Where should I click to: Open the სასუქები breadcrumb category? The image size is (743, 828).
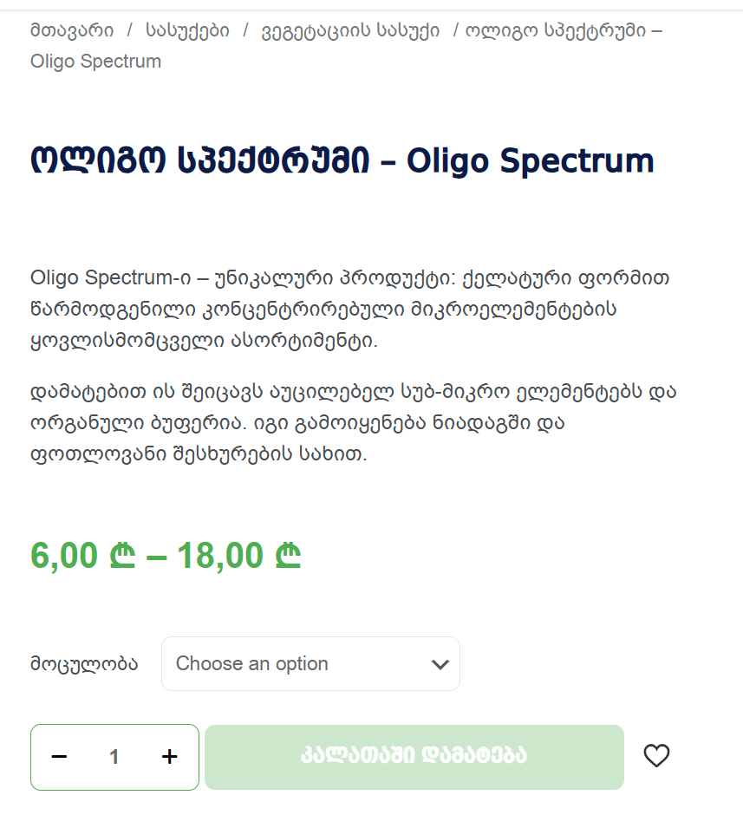point(187,31)
